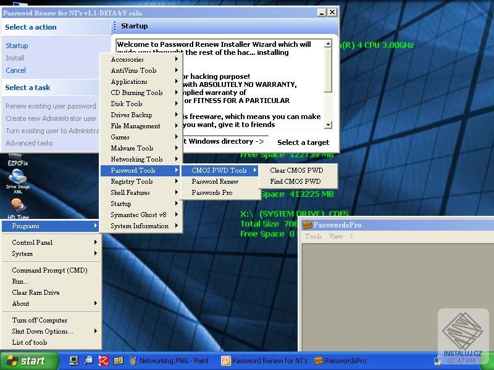
Task: Click Renew existing user password link
Action: (51, 105)
